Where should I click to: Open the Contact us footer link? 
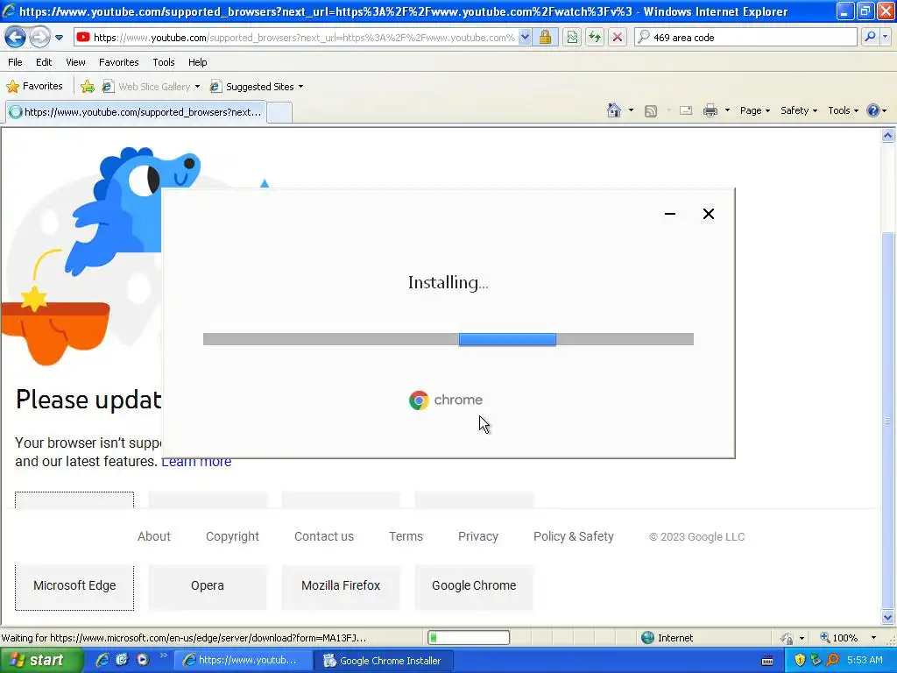(x=324, y=537)
